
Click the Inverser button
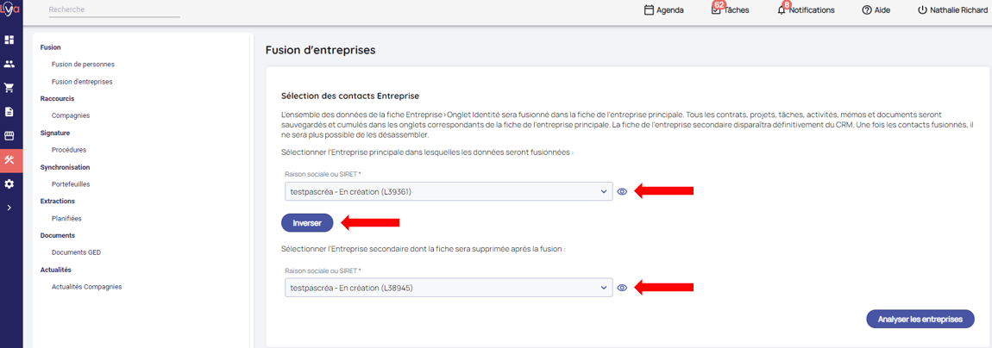click(307, 222)
